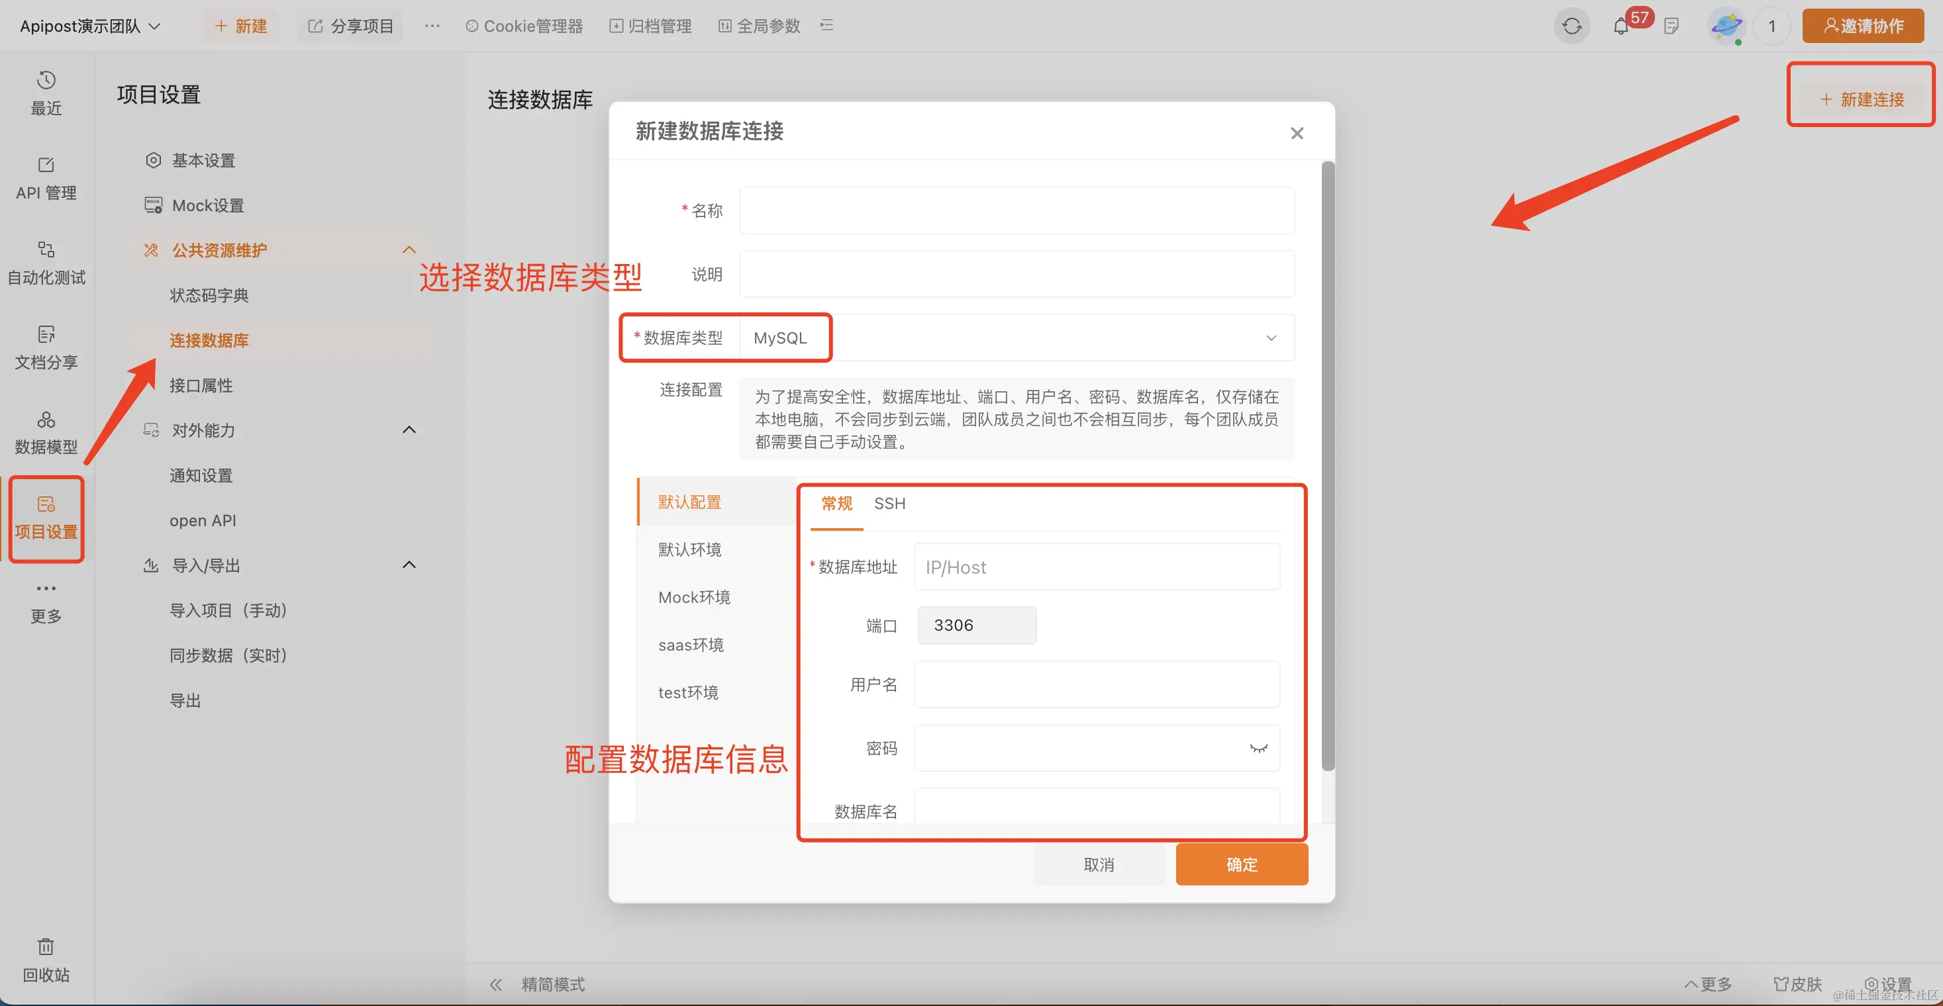Viewport: 1943px width, 1006px height.
Task: Open API 管理 in the sidebar
Action: click(46, 178)
